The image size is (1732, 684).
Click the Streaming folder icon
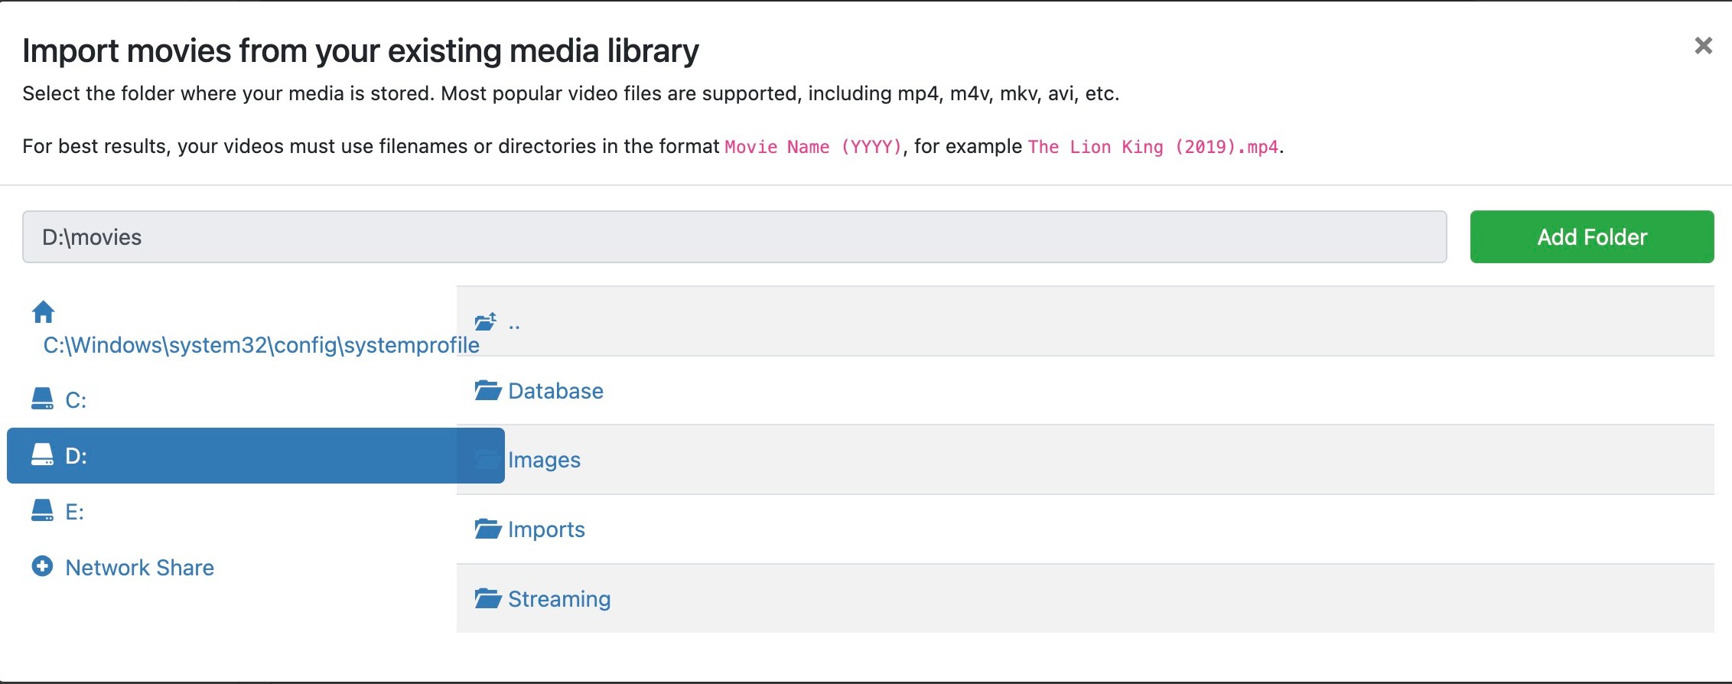487,598
